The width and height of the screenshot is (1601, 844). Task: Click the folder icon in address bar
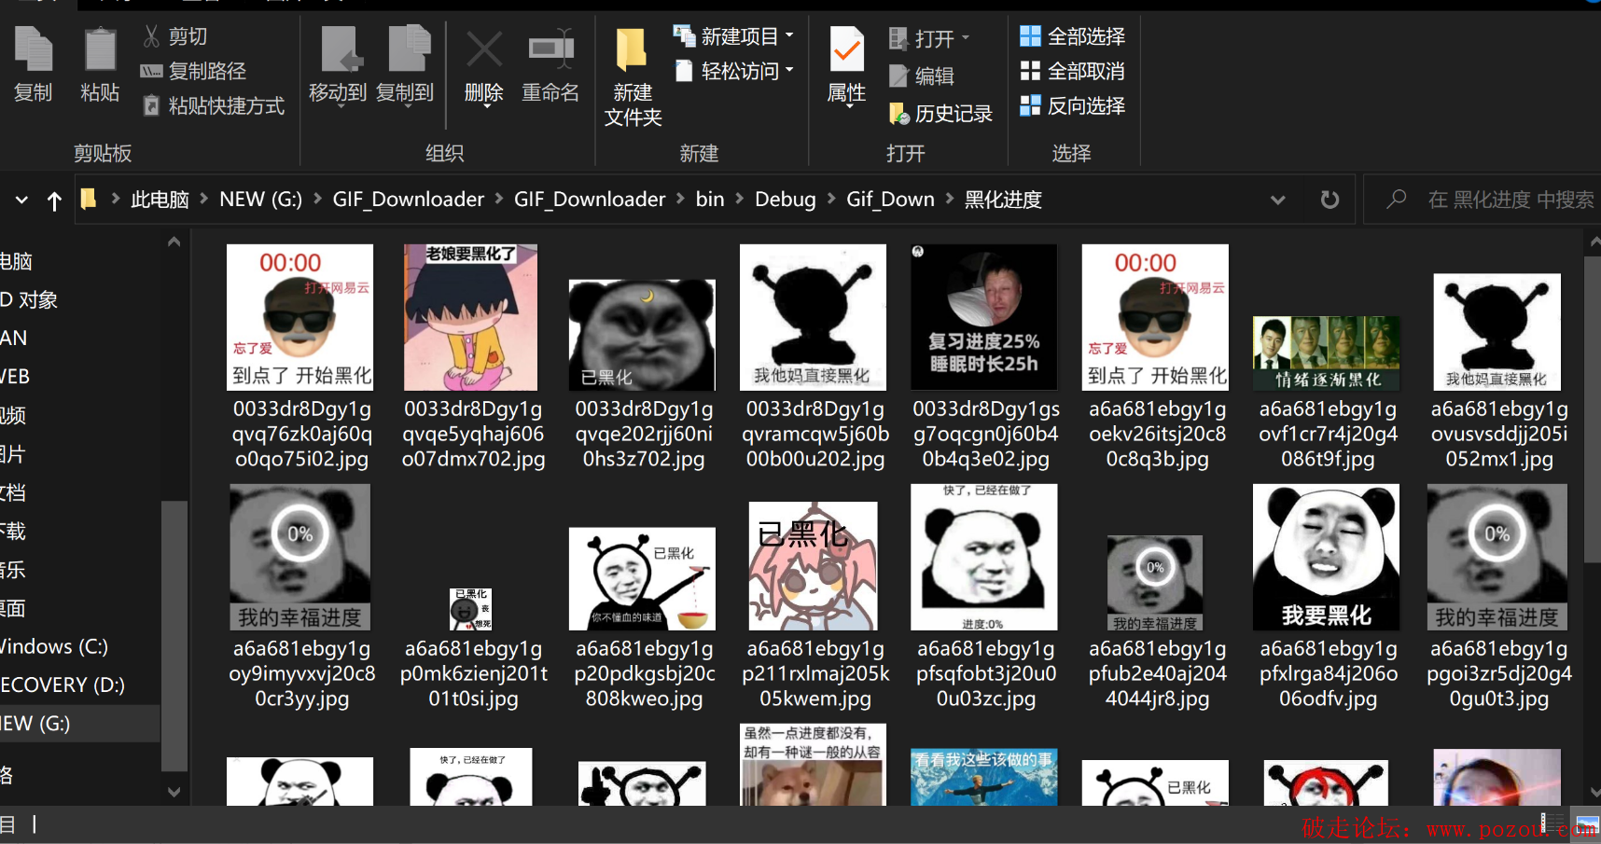tap(89, 199)
